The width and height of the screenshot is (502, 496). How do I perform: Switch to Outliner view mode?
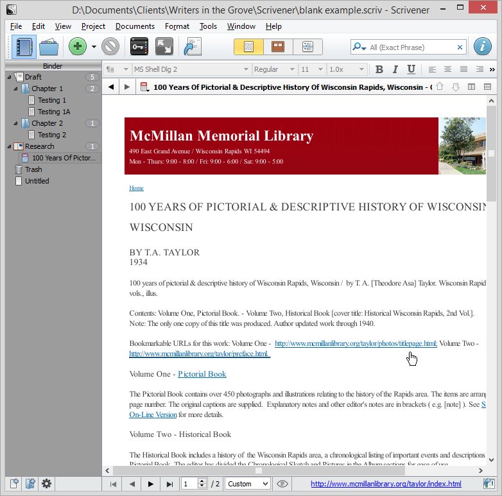[x=307, y=47]
